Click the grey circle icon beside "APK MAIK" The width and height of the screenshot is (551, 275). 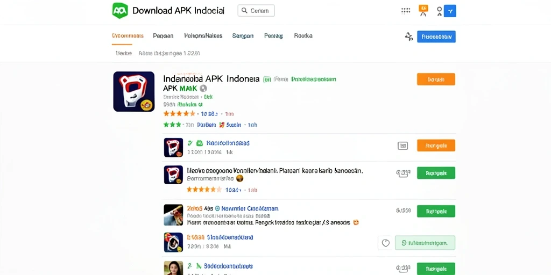pos(203,89)
